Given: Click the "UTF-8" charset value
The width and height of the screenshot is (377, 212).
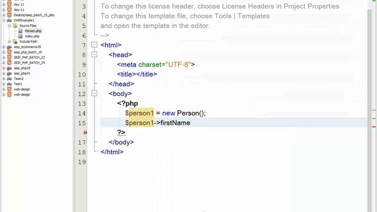Looking at the screenshot, I should tap(178, 64).
